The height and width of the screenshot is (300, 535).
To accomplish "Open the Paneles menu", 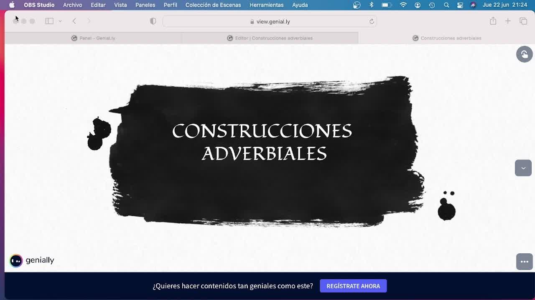I will (145, 5).
